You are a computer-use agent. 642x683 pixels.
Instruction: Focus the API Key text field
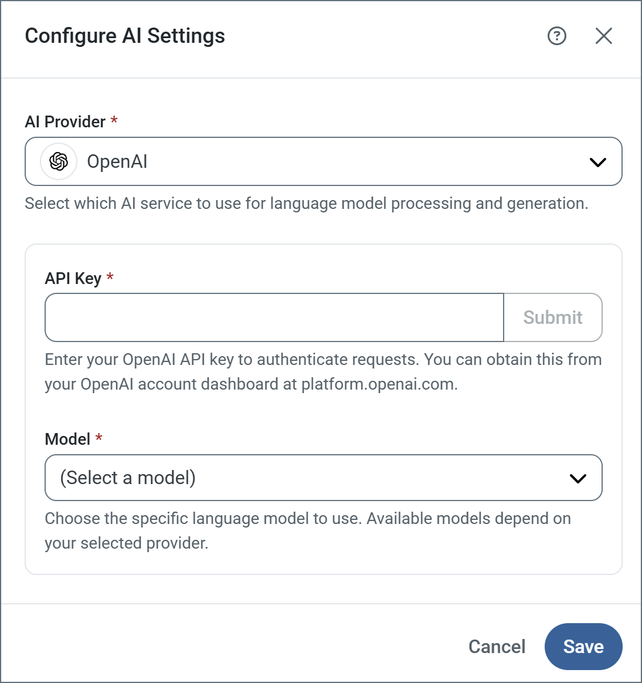coord(274,317)
